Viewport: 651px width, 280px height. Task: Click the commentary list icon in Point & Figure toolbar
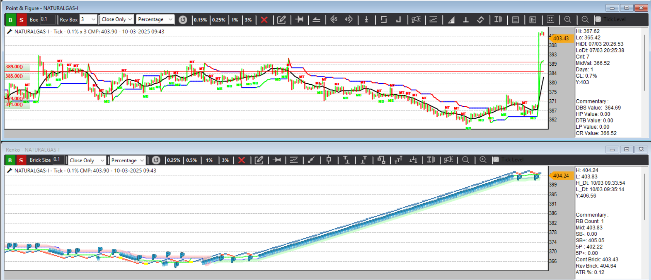(533, 20)
